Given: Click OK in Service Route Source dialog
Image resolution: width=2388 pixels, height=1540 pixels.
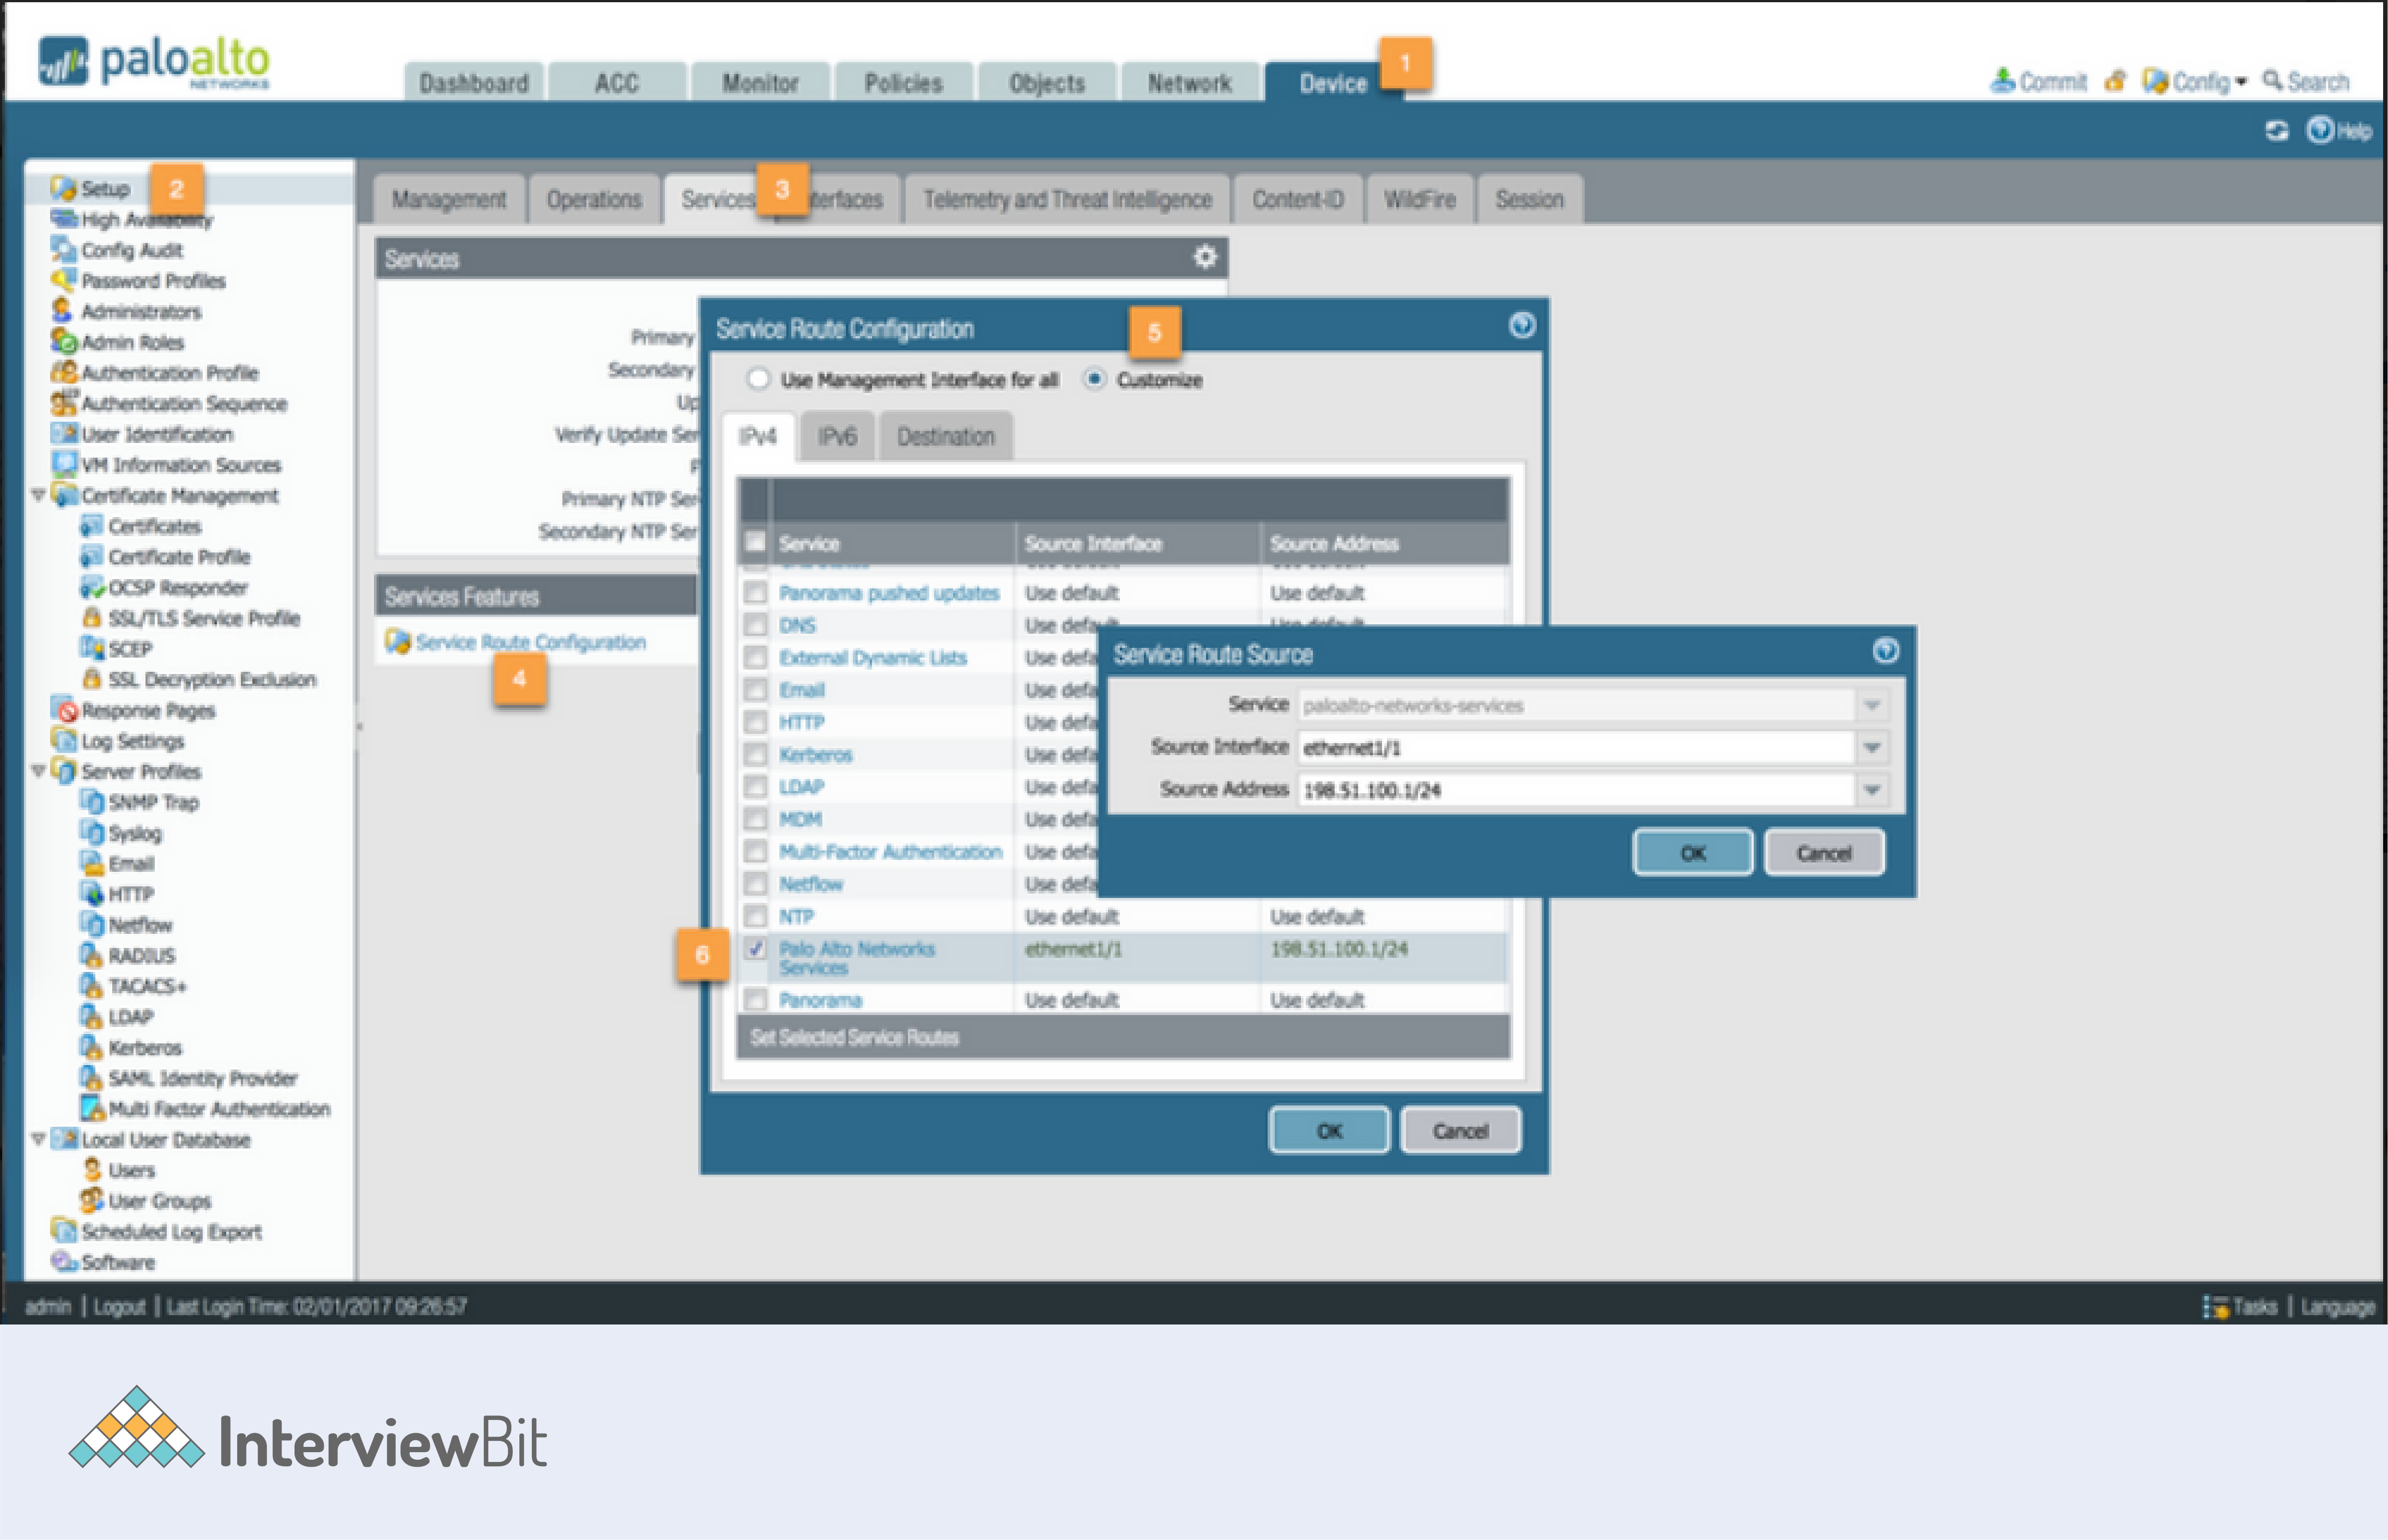Looking at the screenshot, I should tap(1692, 853).
